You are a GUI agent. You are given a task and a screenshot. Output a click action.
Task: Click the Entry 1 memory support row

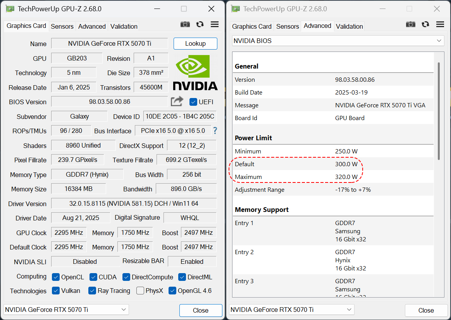(333, 231)
